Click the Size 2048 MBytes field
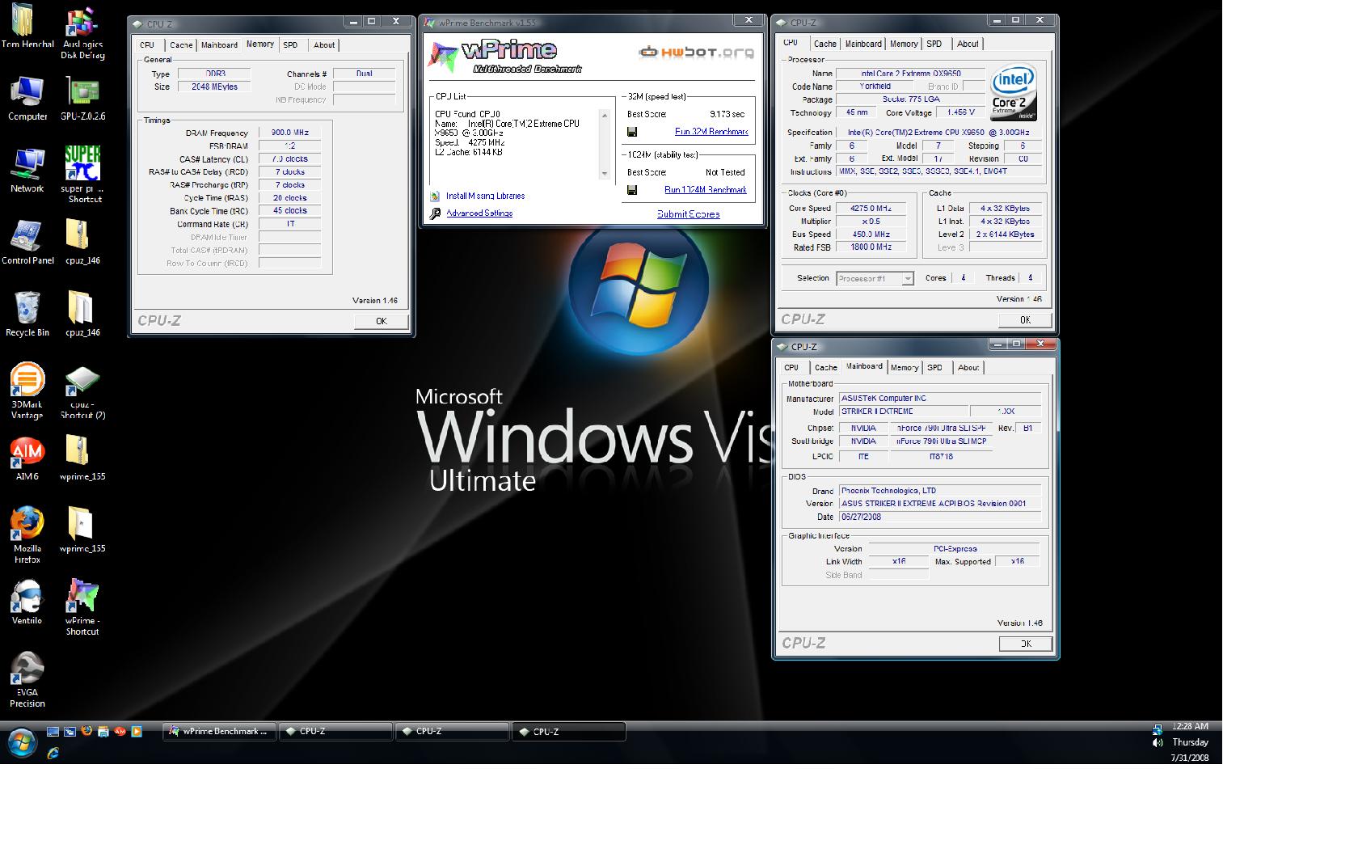 click(x=215, y=87)
